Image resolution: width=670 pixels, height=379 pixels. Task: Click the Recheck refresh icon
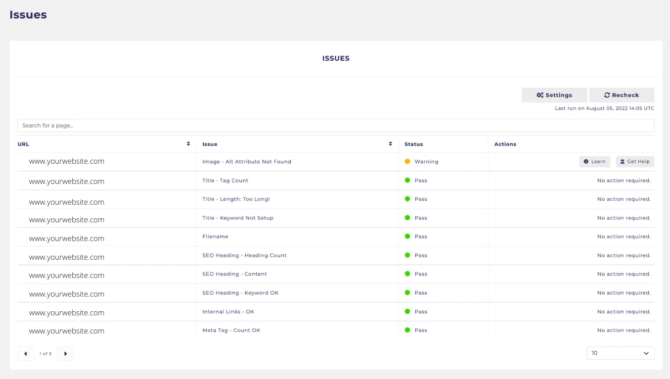[608, 95]
